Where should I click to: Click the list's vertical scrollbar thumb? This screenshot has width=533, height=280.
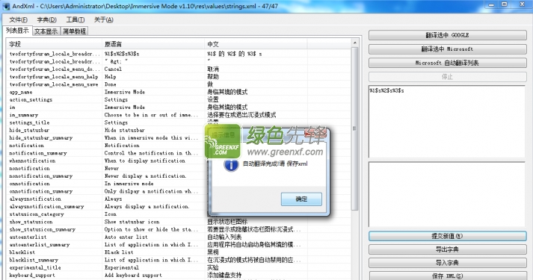point(354,128)
